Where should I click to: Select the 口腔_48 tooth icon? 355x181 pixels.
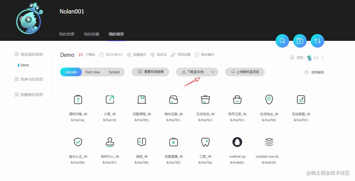205,142
